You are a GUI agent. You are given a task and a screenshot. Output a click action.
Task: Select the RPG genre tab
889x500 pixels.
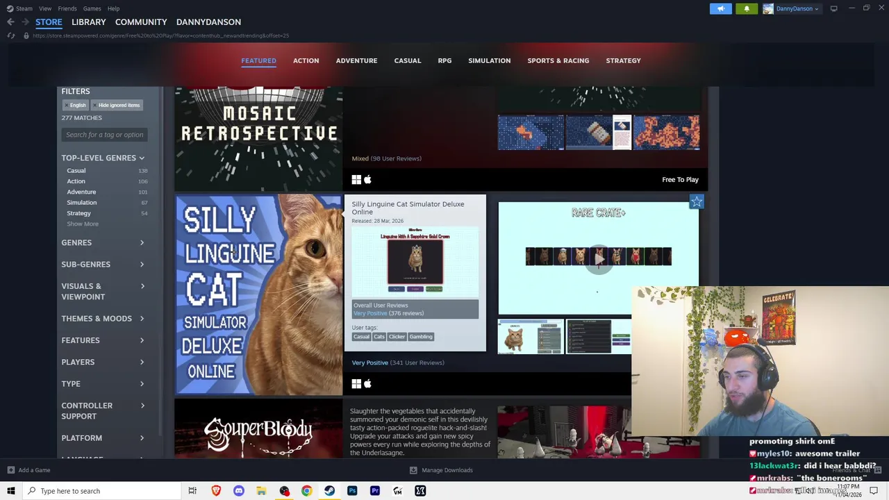pyautogui.click(x=444, y=60)
